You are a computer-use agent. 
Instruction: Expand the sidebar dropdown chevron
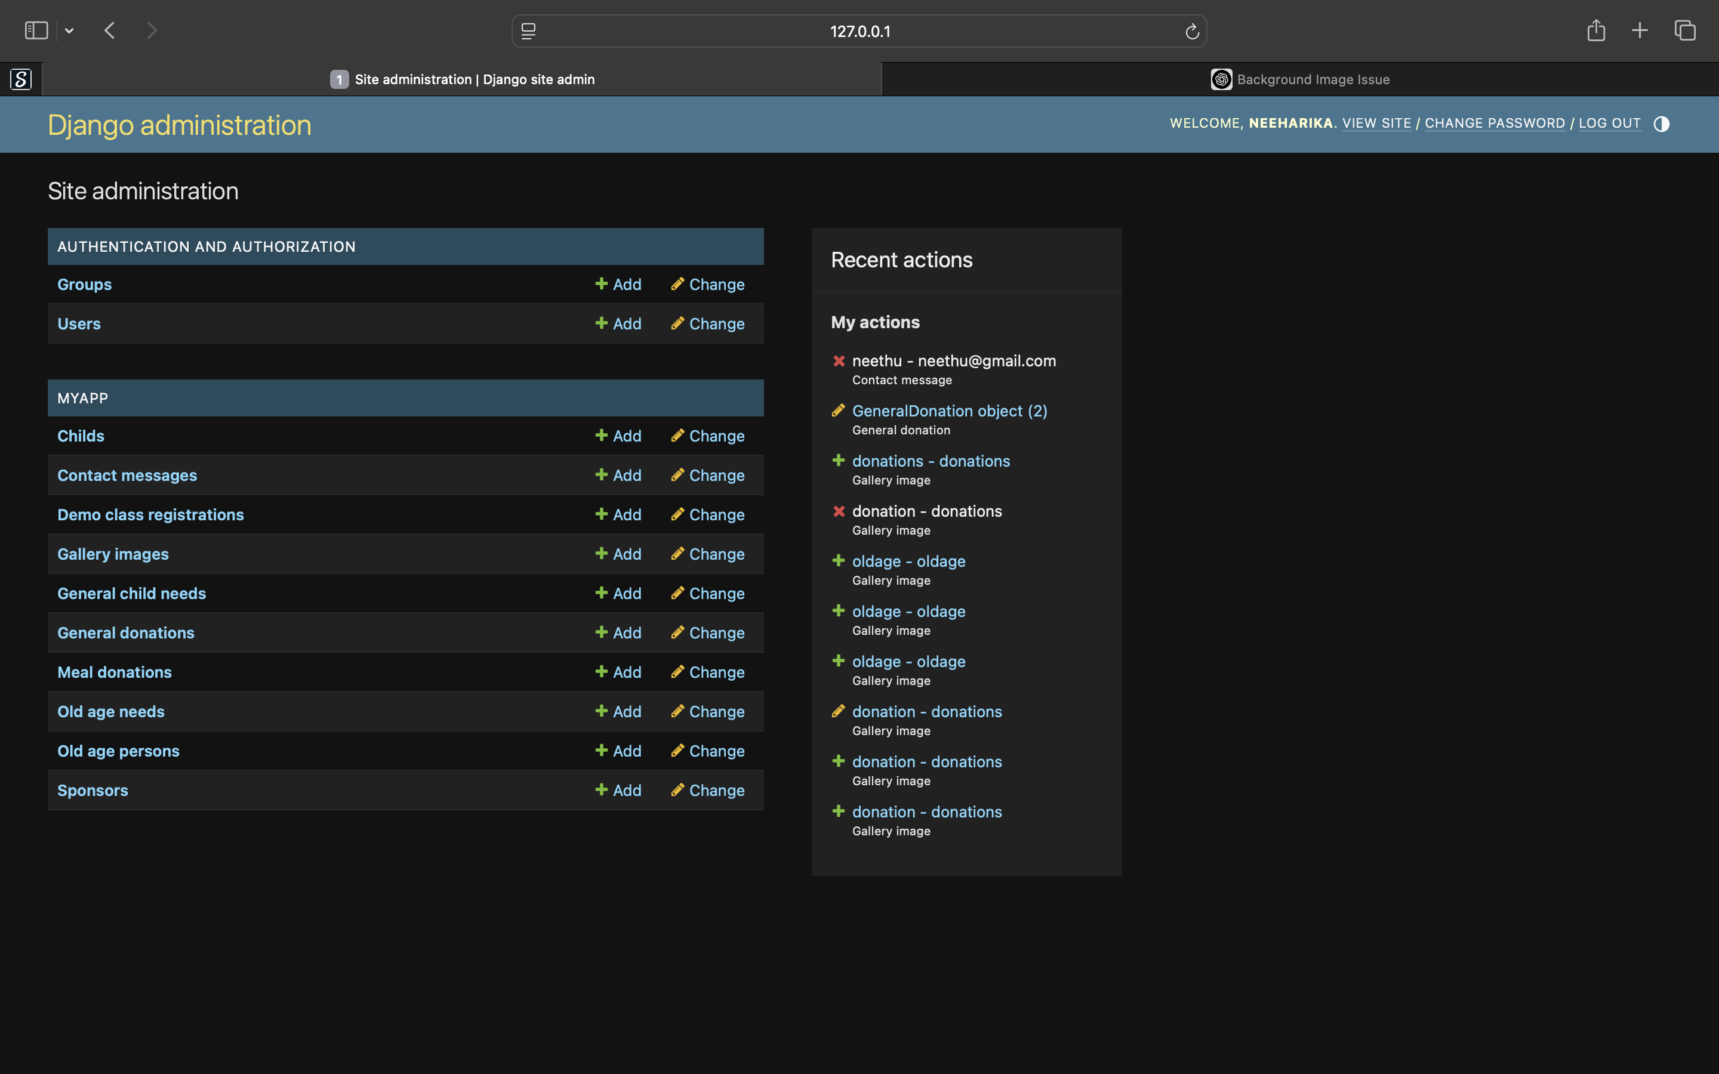pos(69,30)
